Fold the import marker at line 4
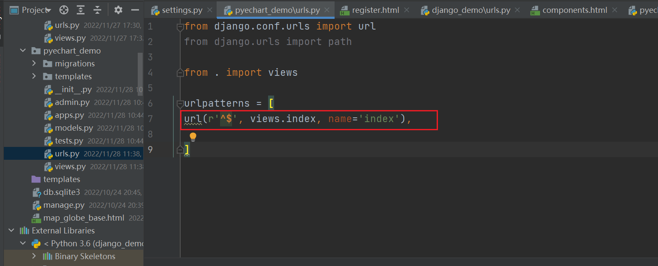This screenshot has width=658, height=266. pyautogui.click(x=181, y=73)
